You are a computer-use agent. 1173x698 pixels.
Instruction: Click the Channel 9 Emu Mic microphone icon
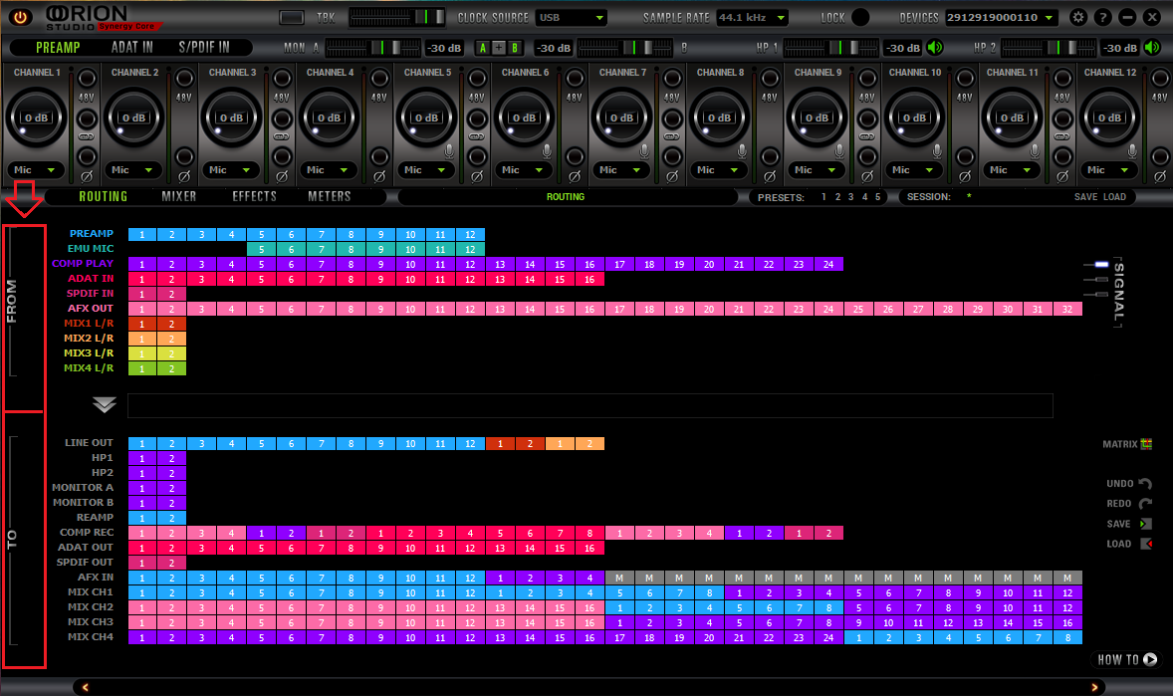point(839,151)
